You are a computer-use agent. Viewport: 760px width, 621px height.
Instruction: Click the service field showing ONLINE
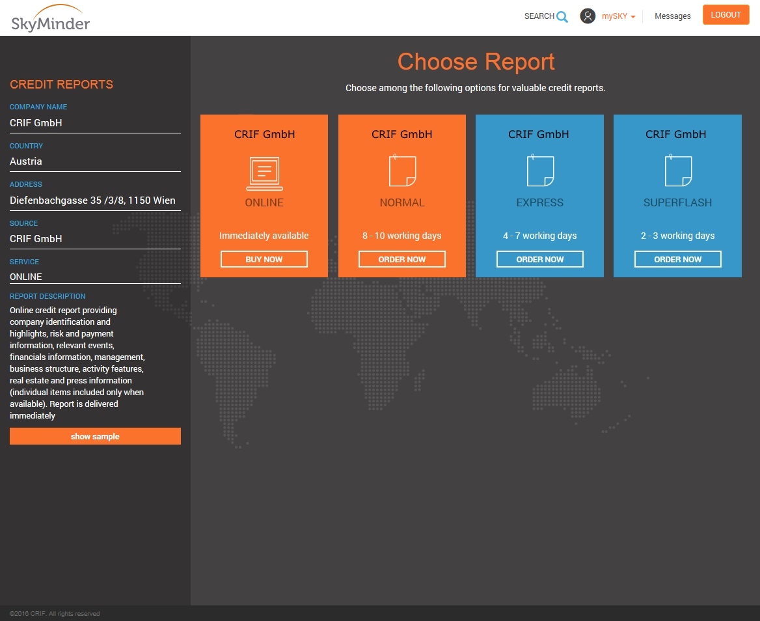pyautogui.click(x=95, y=277)
